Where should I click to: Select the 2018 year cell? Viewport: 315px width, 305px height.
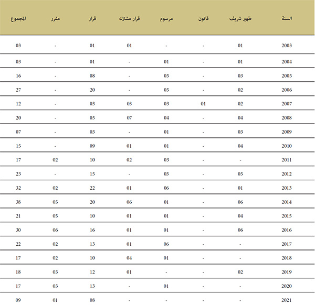pyautogui.click(x=287, y=258)
